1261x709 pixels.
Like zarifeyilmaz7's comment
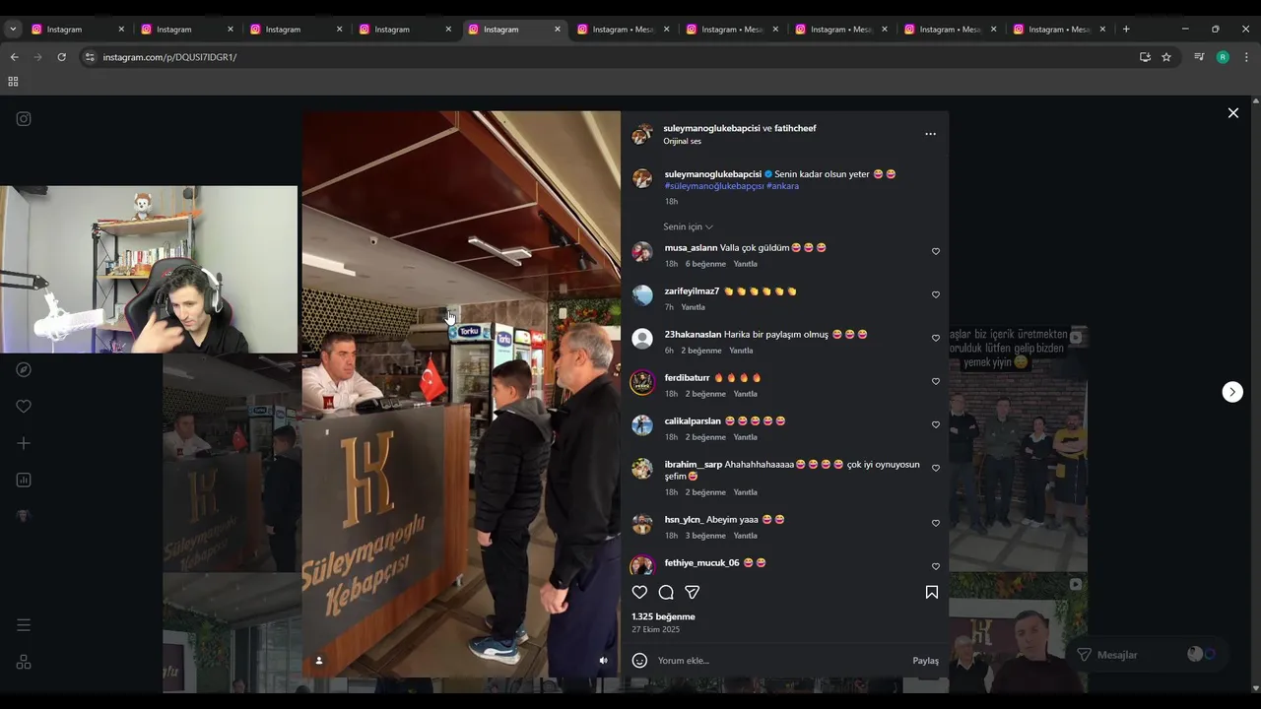936,294
